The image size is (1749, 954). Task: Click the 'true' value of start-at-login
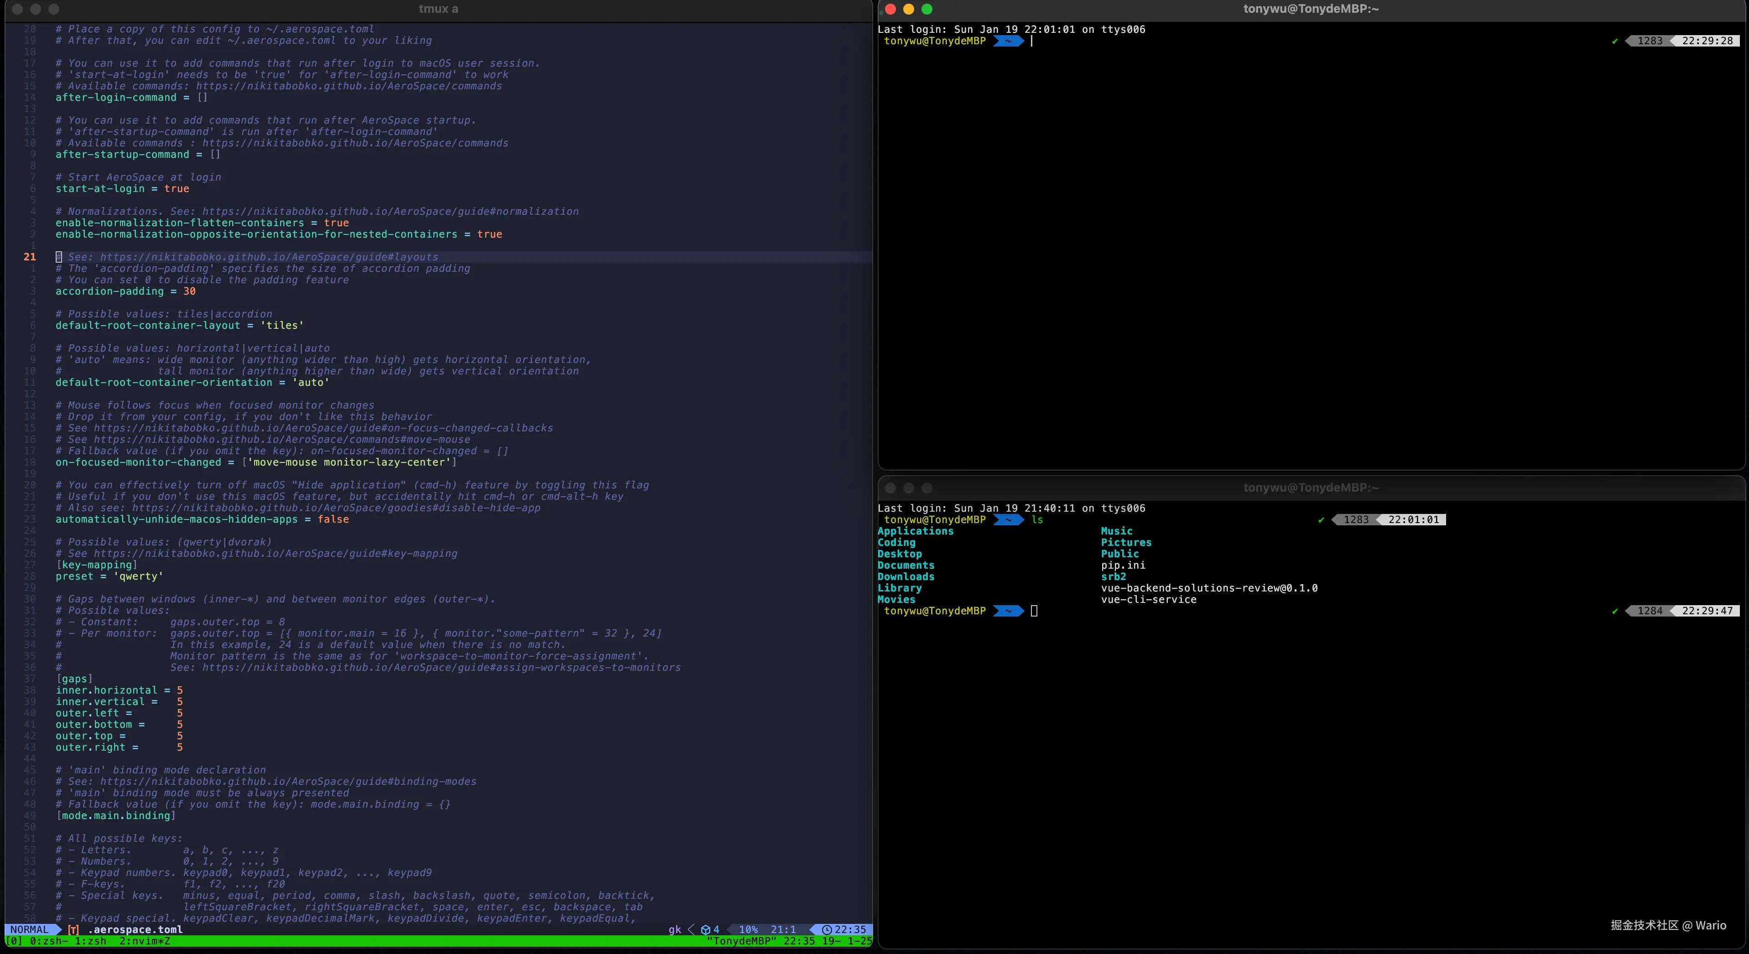pyautogui.click(x=177, y=189)
